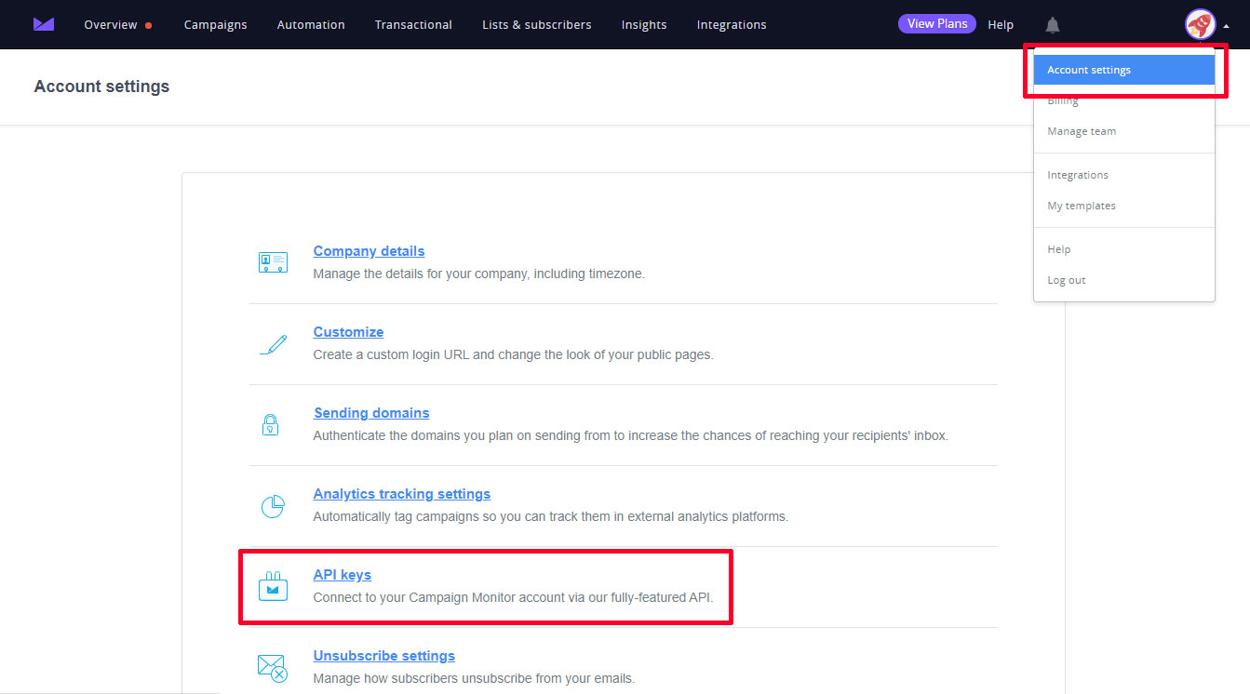Open the Sending domains link
Image resolution: width=1250 pixels, height=694 pixels.
coord(371,413)
